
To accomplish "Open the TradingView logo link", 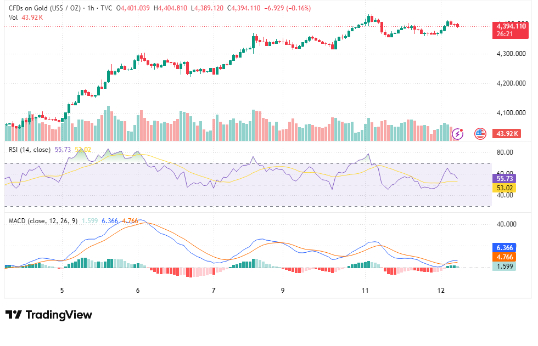I will pos(49,315).
